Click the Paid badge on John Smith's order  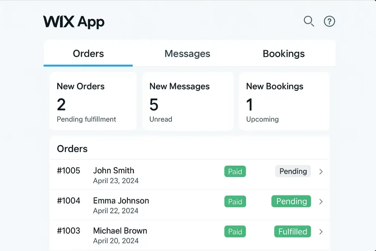[x=235, y=171]
